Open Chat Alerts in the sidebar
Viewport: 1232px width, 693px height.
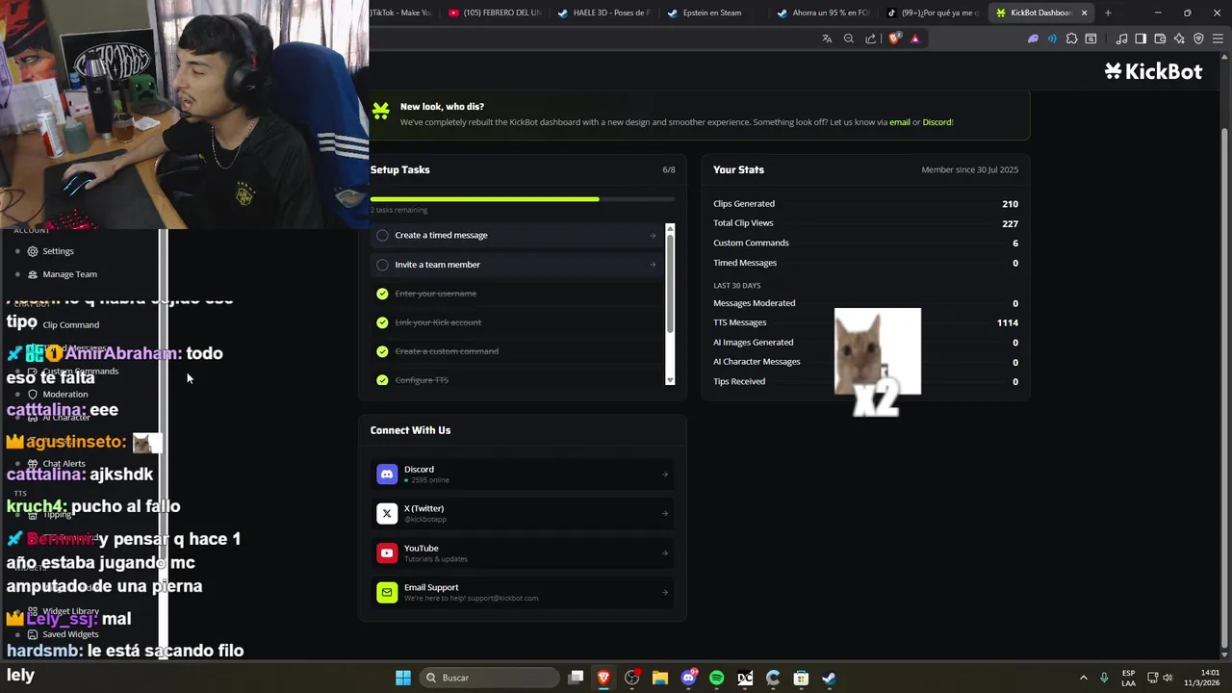point(64,464)
